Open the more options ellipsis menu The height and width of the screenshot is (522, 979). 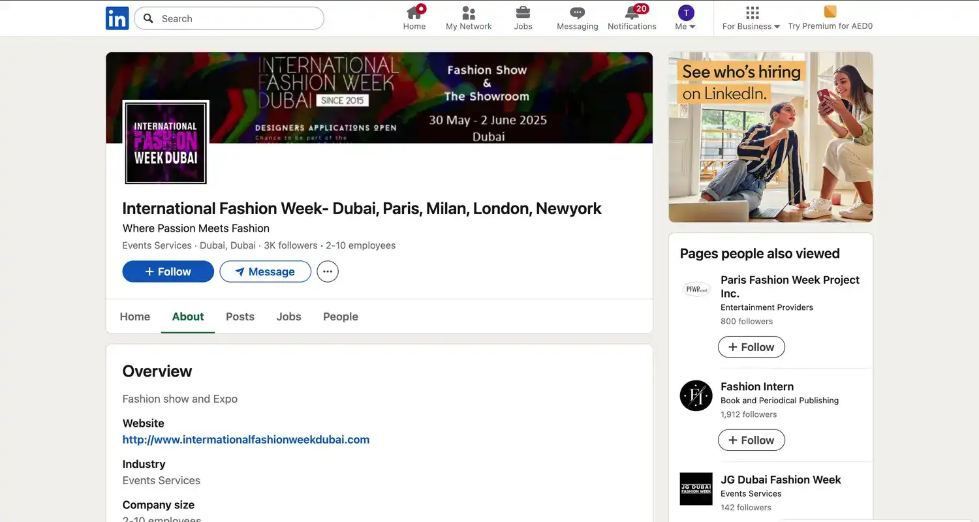tap(328, 271)
